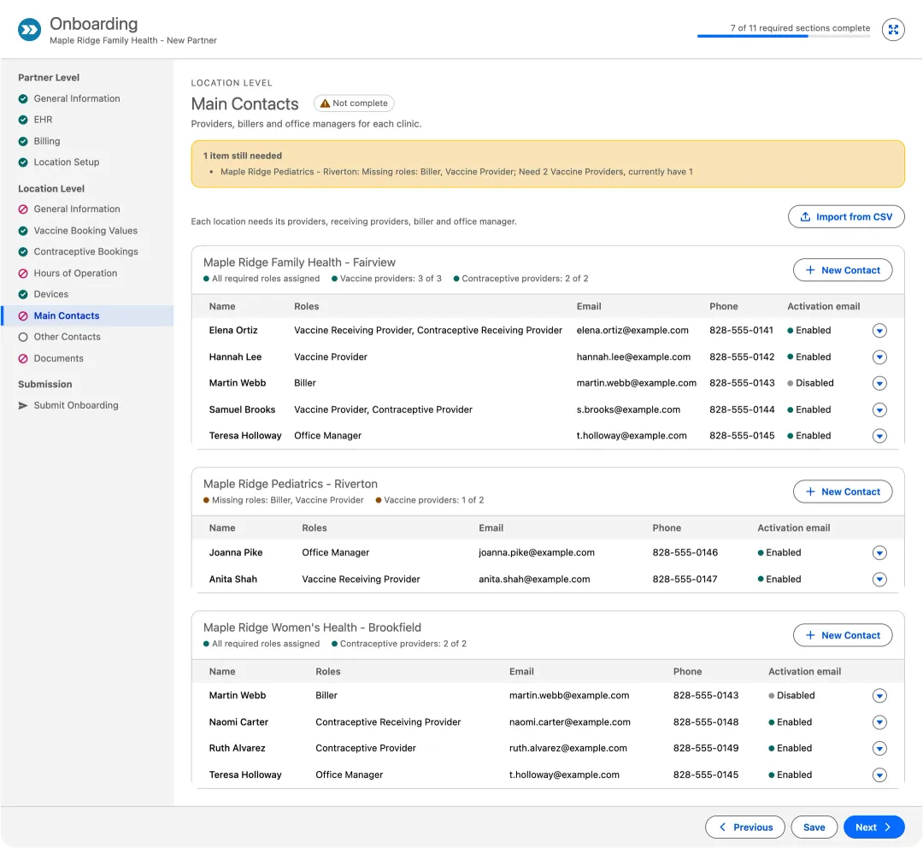Screen dimensions: 923x848
Task: Click email naomi.carter@example.com
Action: [x=569, y=722]
